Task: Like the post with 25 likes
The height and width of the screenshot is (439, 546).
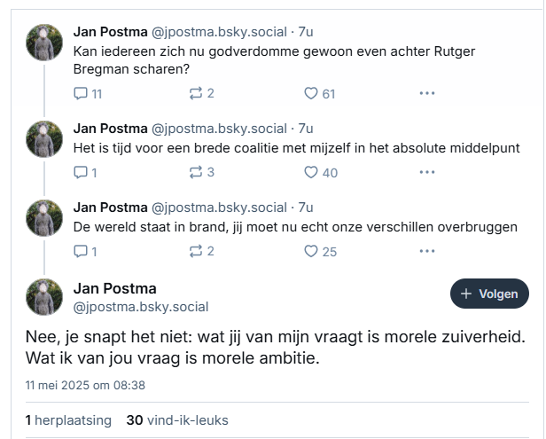Action: click(320, 251)
